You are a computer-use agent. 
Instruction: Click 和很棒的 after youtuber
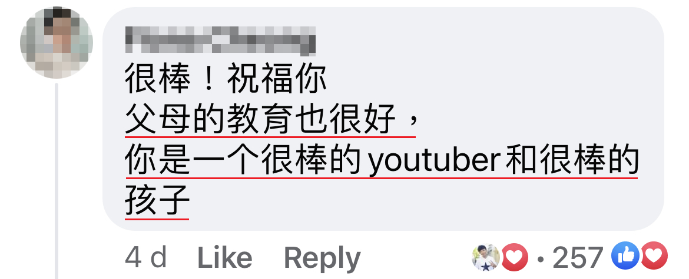click(x=572, y=160)
